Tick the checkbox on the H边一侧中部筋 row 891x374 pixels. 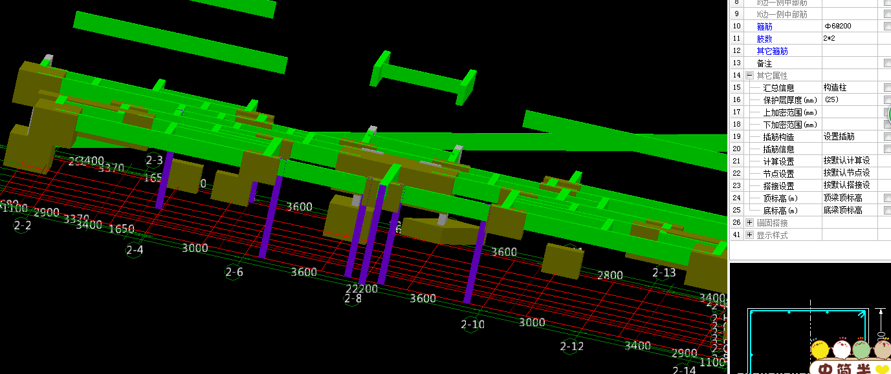(x=888, y=14)
